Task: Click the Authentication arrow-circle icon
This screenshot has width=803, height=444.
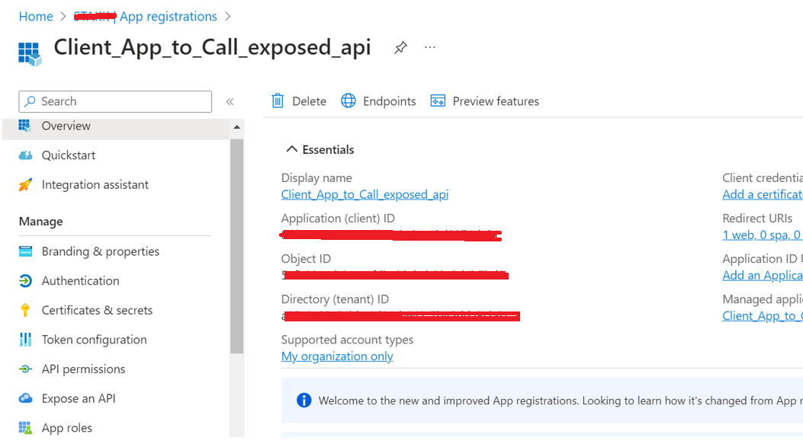Action: tap(25, 281)
